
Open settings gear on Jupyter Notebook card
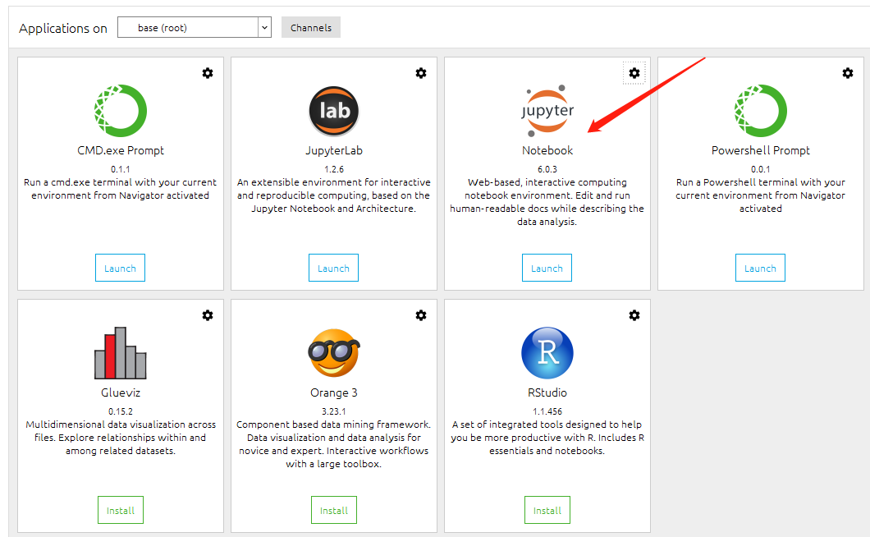634,73
